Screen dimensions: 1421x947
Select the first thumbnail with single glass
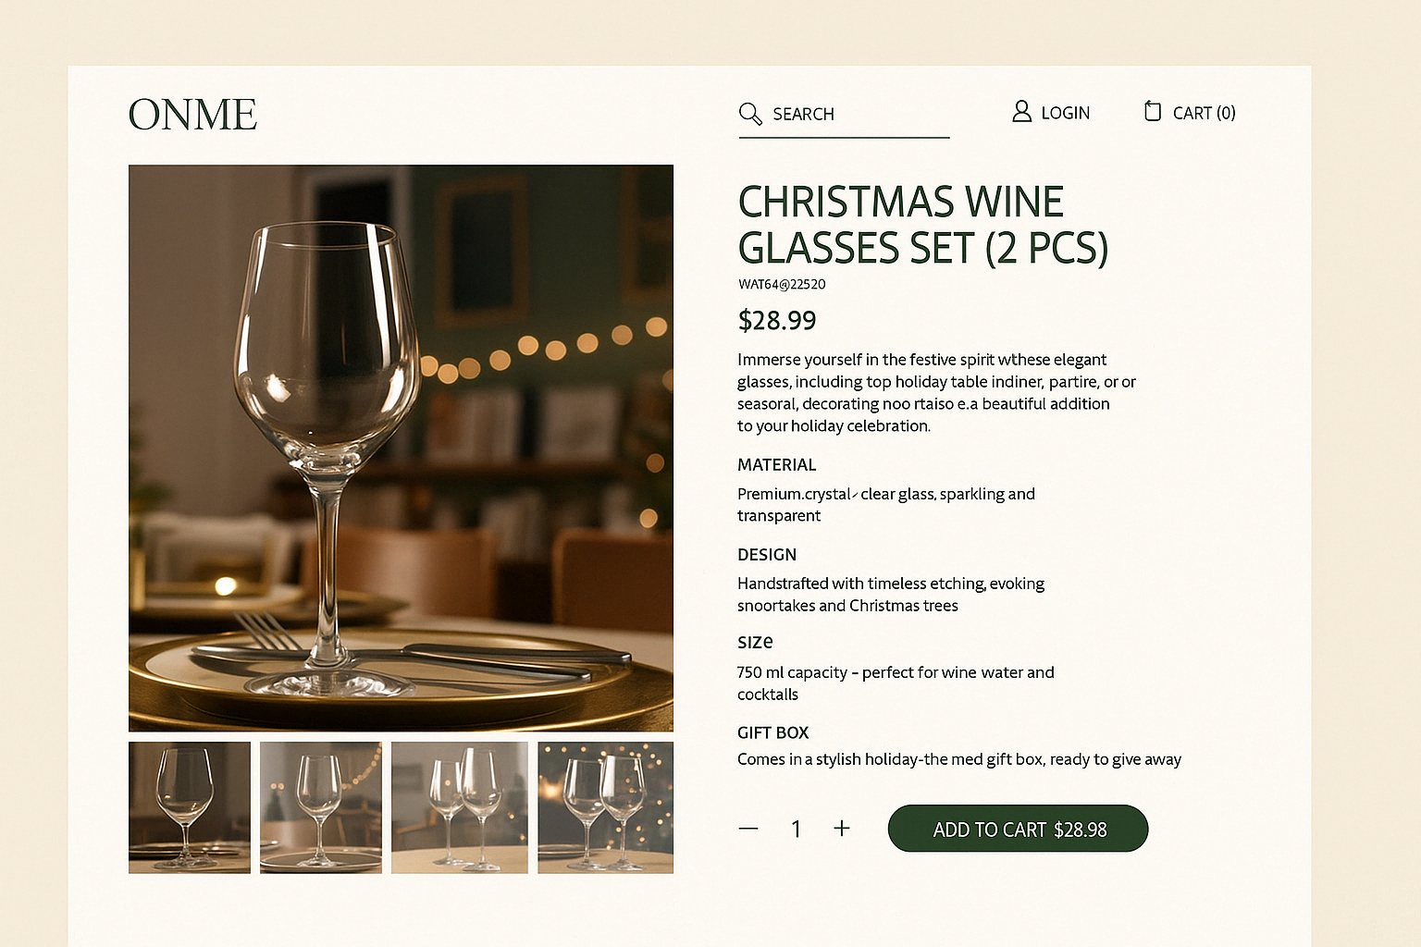190,806
